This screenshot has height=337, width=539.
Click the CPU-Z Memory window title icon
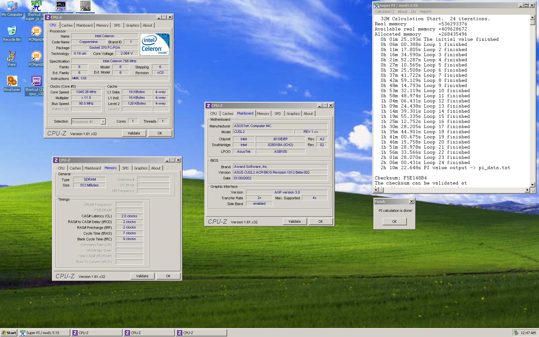[56, 160]
